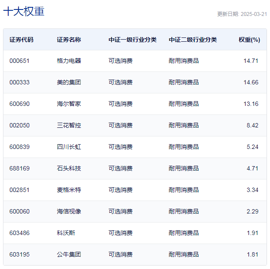Select stock name 格力电器
The height and width of the screenshot is (269, 270).
pos(69,61)
